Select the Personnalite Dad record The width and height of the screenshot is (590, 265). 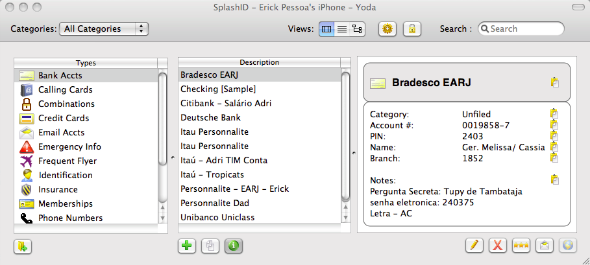pyautogui.click(x=259, y=203)
